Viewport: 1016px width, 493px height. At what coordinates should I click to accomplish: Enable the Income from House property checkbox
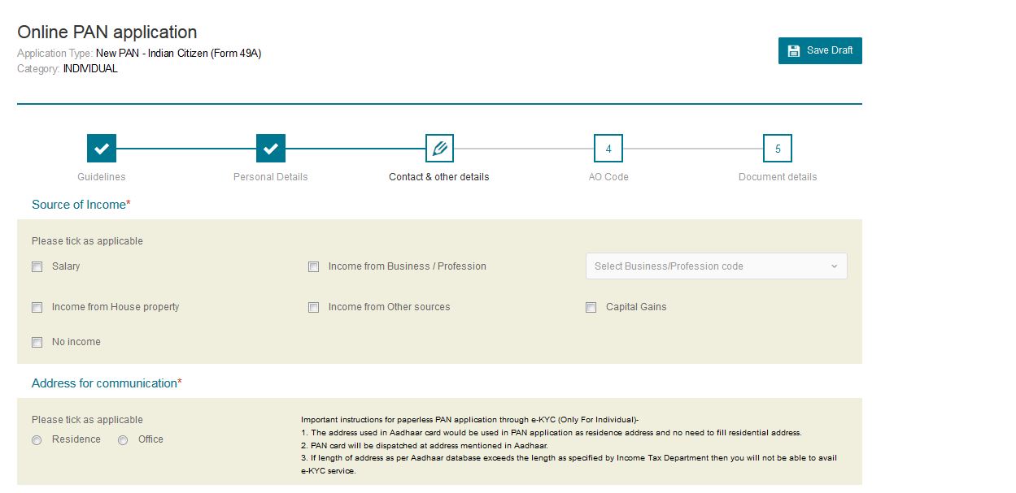click(x=37, y=308)
